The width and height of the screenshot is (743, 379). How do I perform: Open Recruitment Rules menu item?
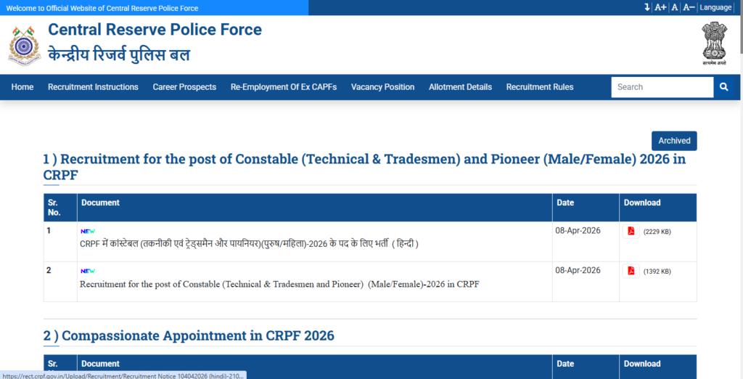(x=540, y=87)
